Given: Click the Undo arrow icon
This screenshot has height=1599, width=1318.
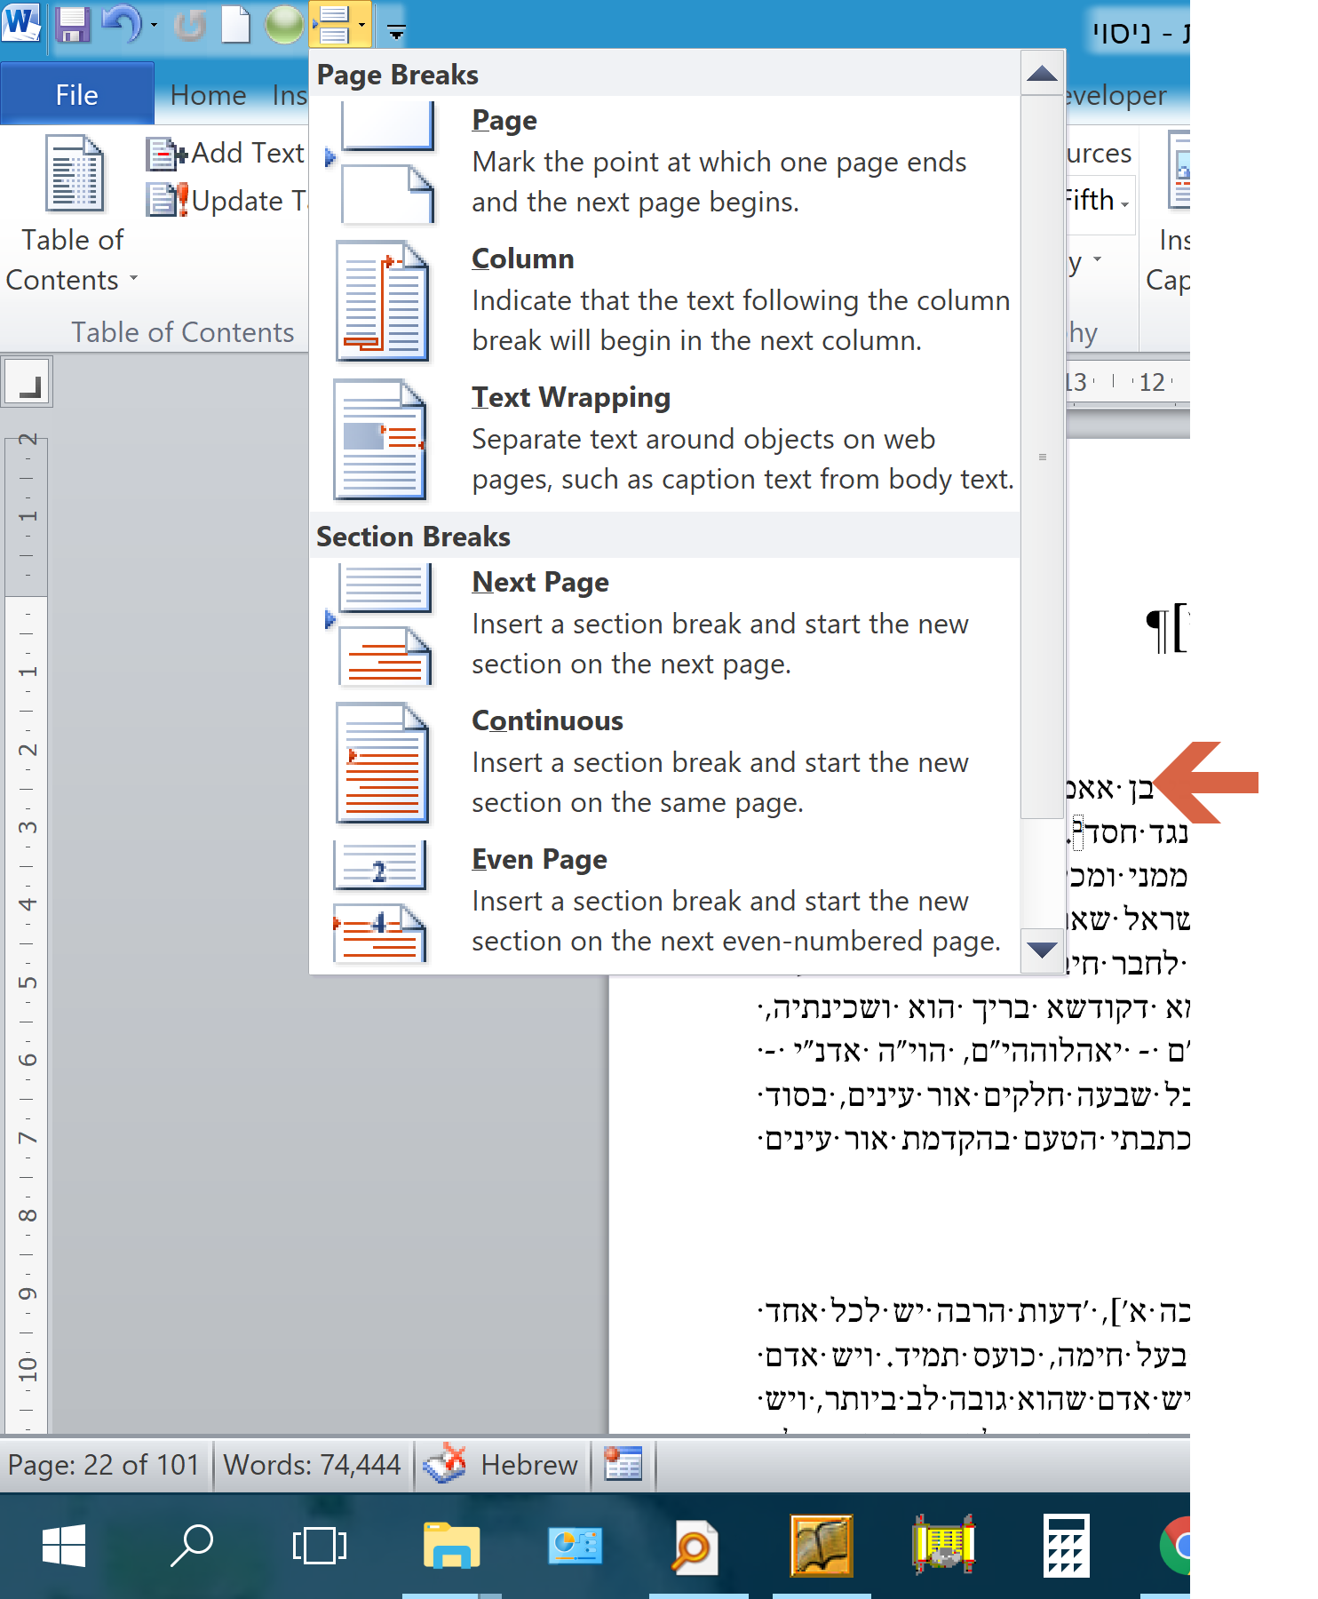Looking at the screenshot, I should 121,24.
